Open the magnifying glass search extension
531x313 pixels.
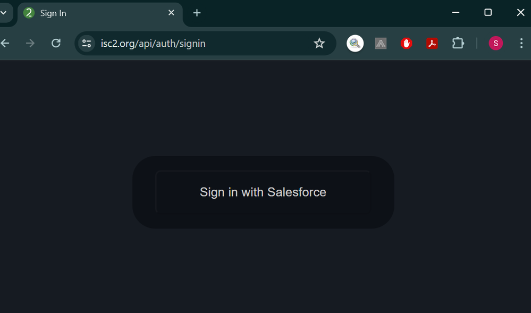pyautogui.click(x=355, y=43)
